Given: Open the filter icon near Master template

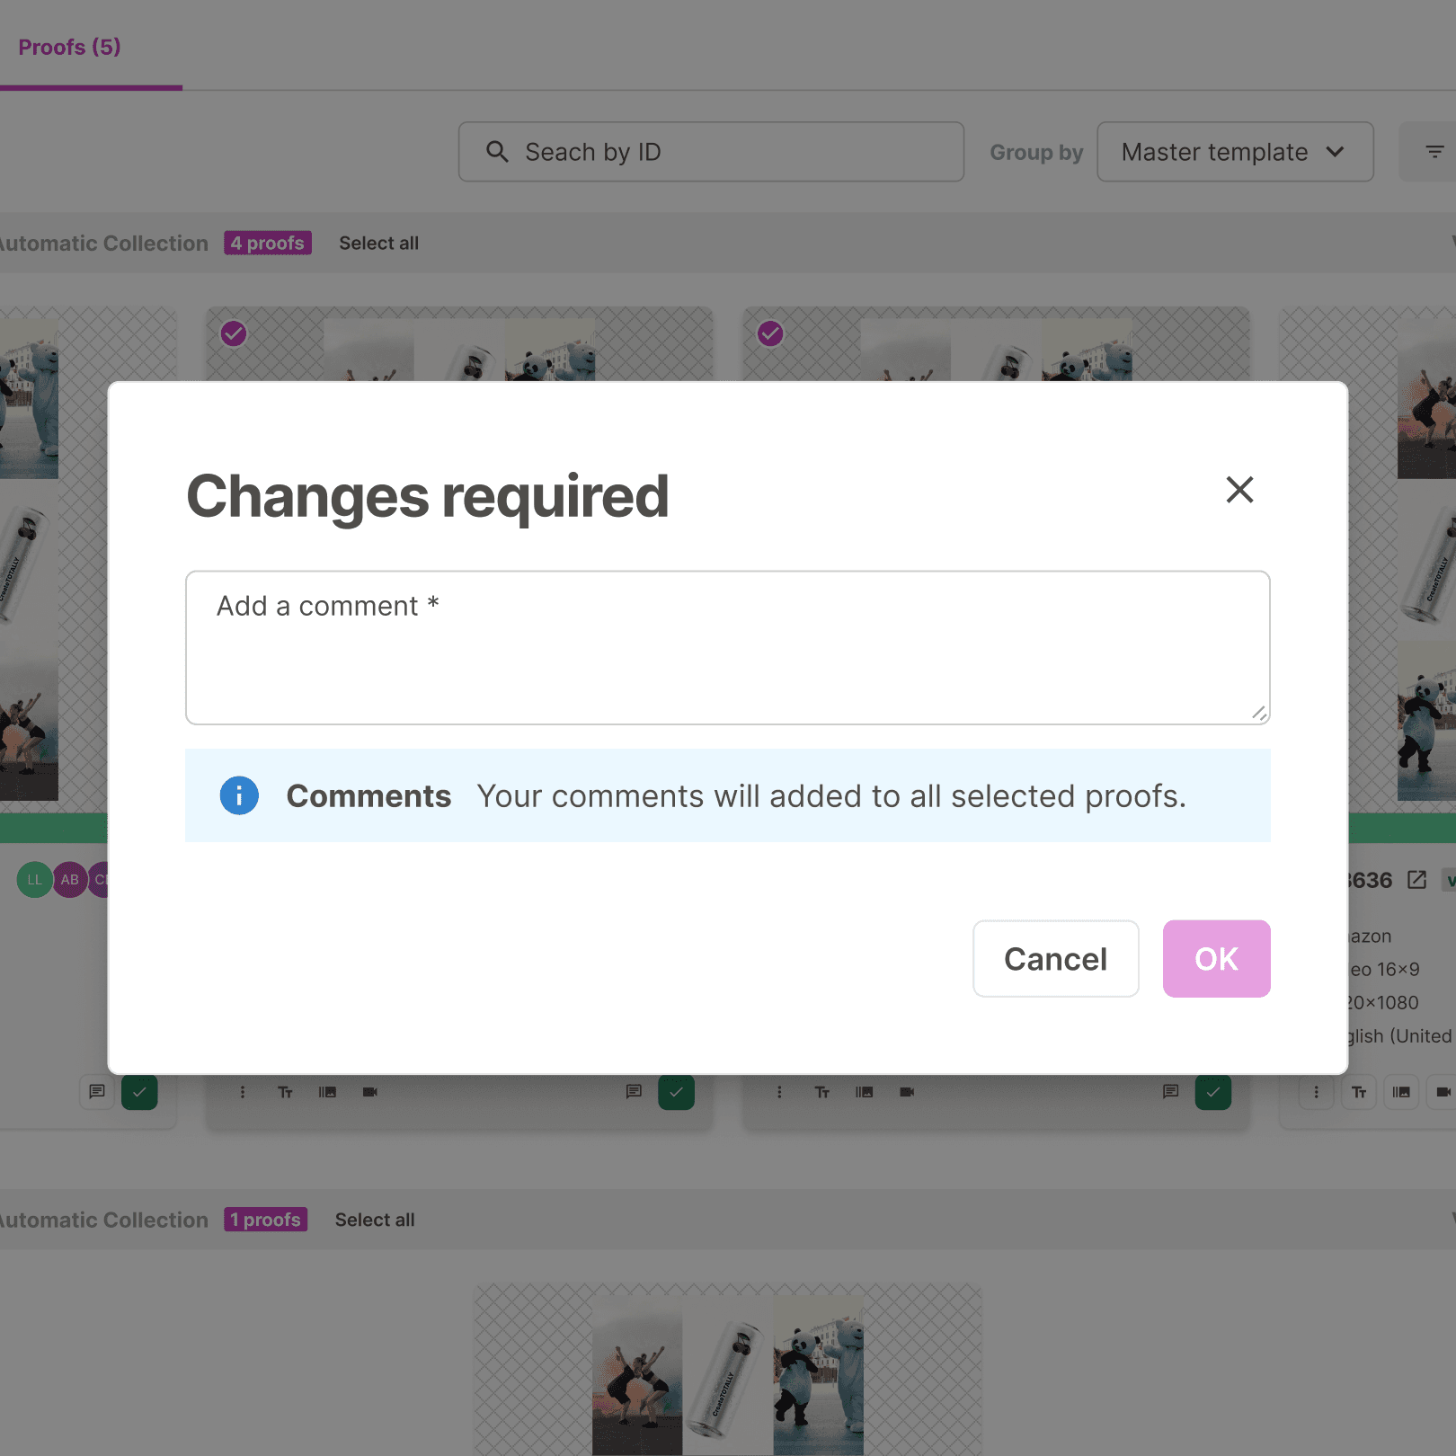Looking at the screenshot, I should (1434, 151).
